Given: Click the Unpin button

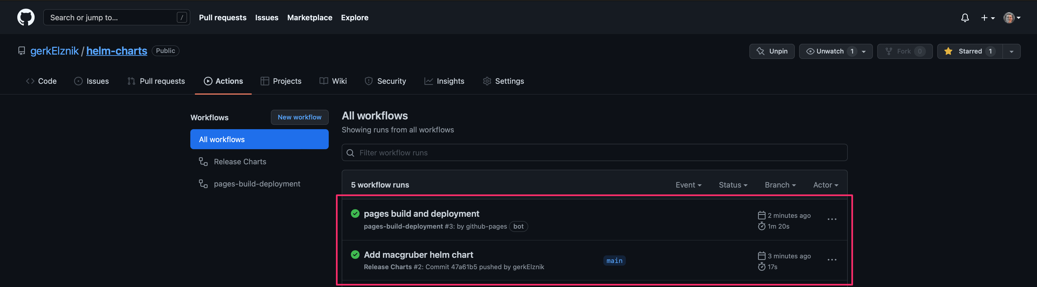Looking at the screenshot, I should 772,51.
